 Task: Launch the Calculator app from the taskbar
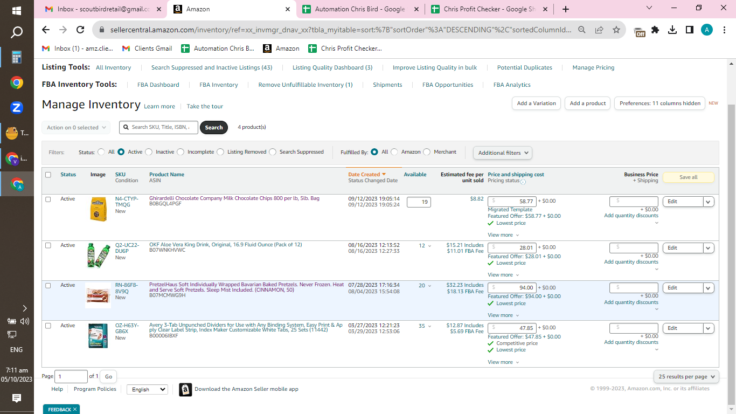(x=17, y=57)
